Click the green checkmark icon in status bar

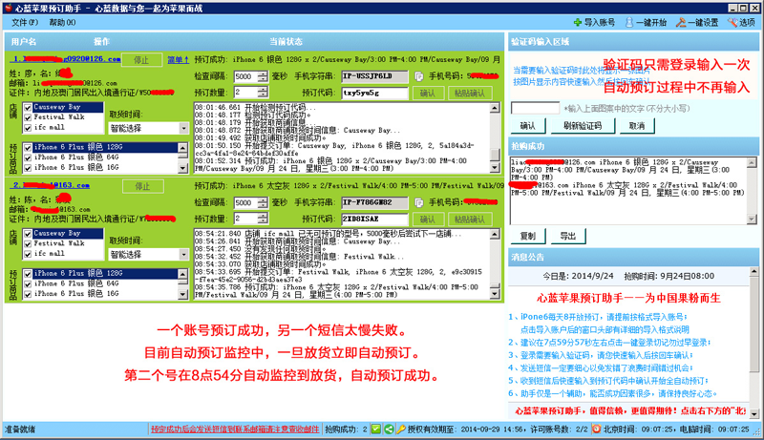[375, 430]
